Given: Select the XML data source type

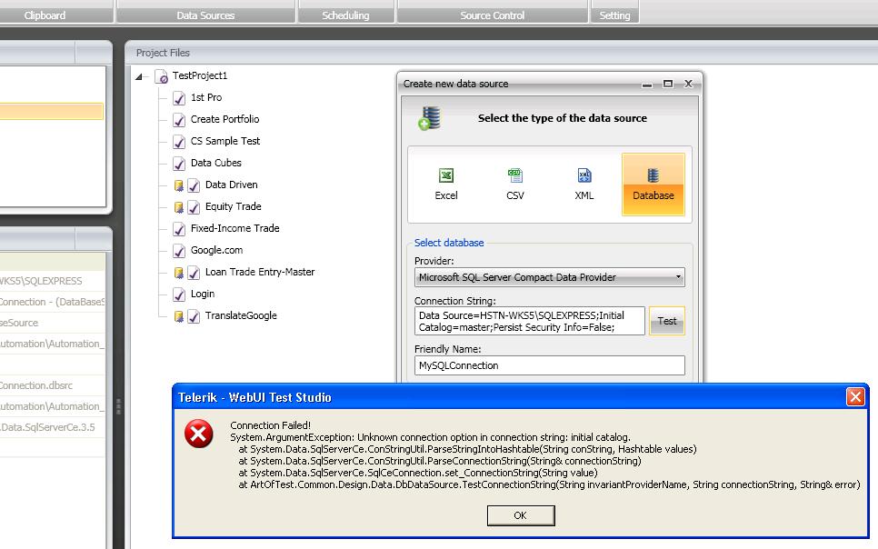Looking at the screenshot, I should [584, 185].
